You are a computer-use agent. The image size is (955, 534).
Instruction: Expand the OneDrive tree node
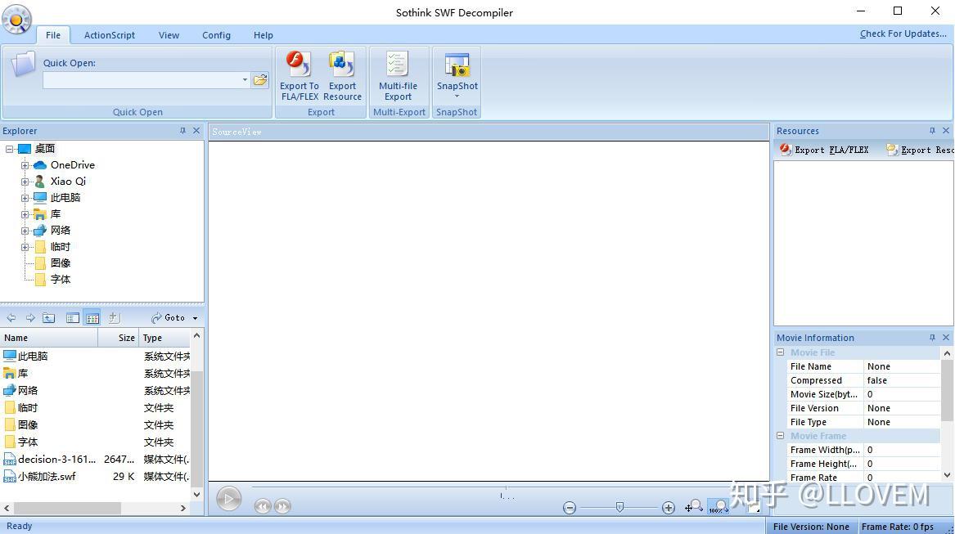tap(25, 165)
